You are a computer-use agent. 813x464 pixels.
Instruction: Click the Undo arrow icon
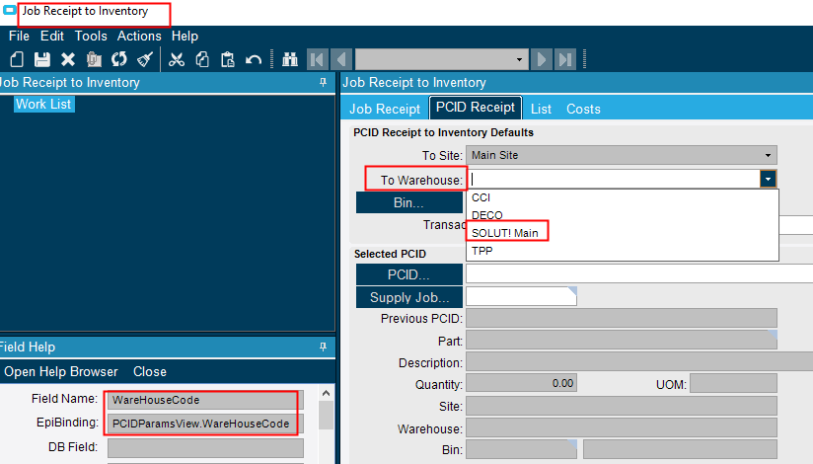tap(254, 59)
